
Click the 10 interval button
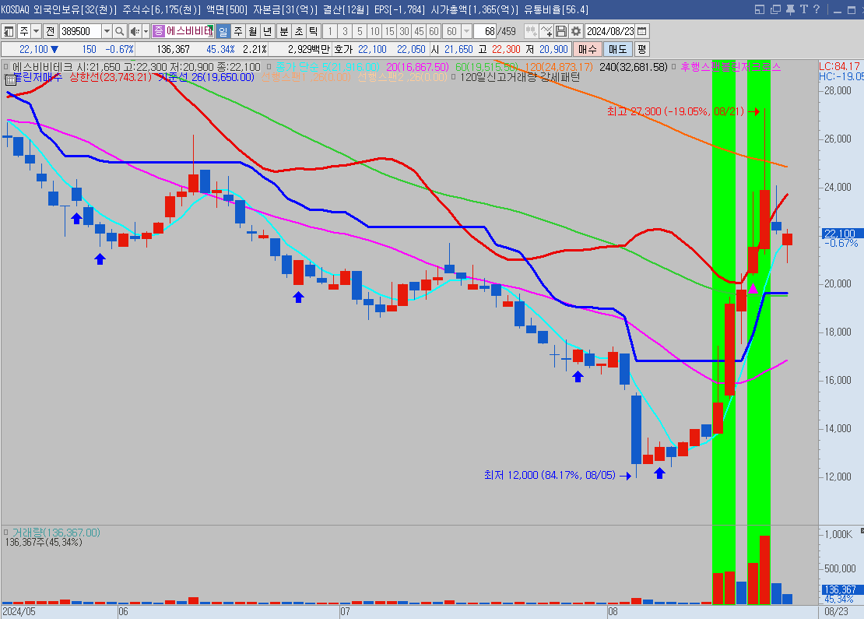pyautogui.click(x=374, y=31)
